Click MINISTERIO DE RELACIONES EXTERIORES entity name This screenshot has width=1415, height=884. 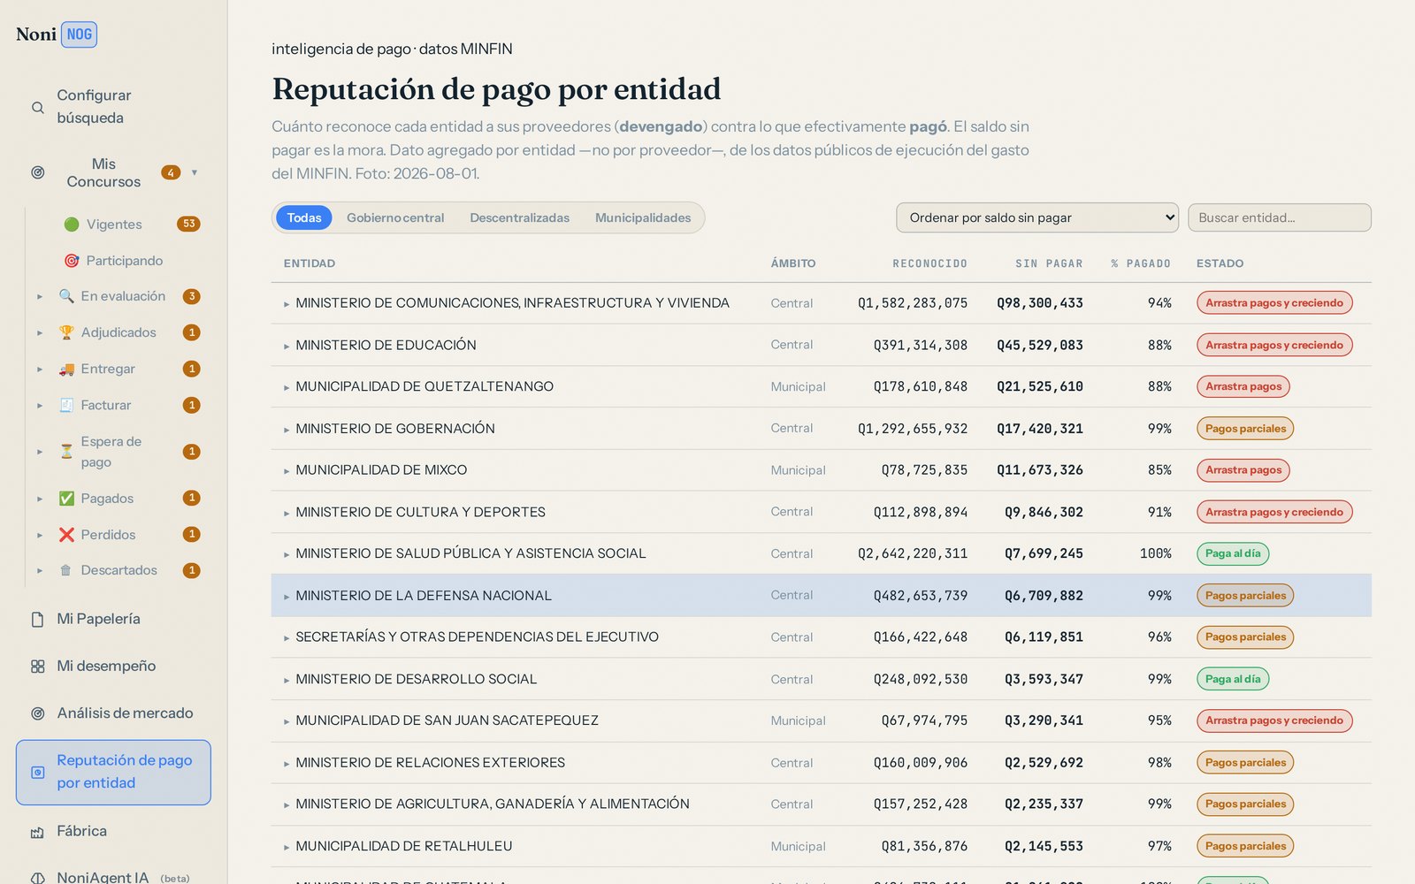431,763
